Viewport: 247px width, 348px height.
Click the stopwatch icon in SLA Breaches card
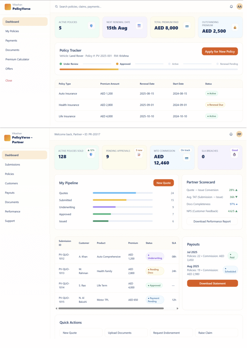[x=234, y=155]
